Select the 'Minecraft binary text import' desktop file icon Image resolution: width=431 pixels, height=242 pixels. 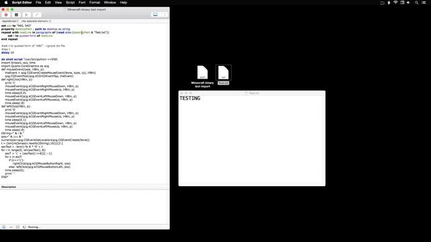pos(202,73)
